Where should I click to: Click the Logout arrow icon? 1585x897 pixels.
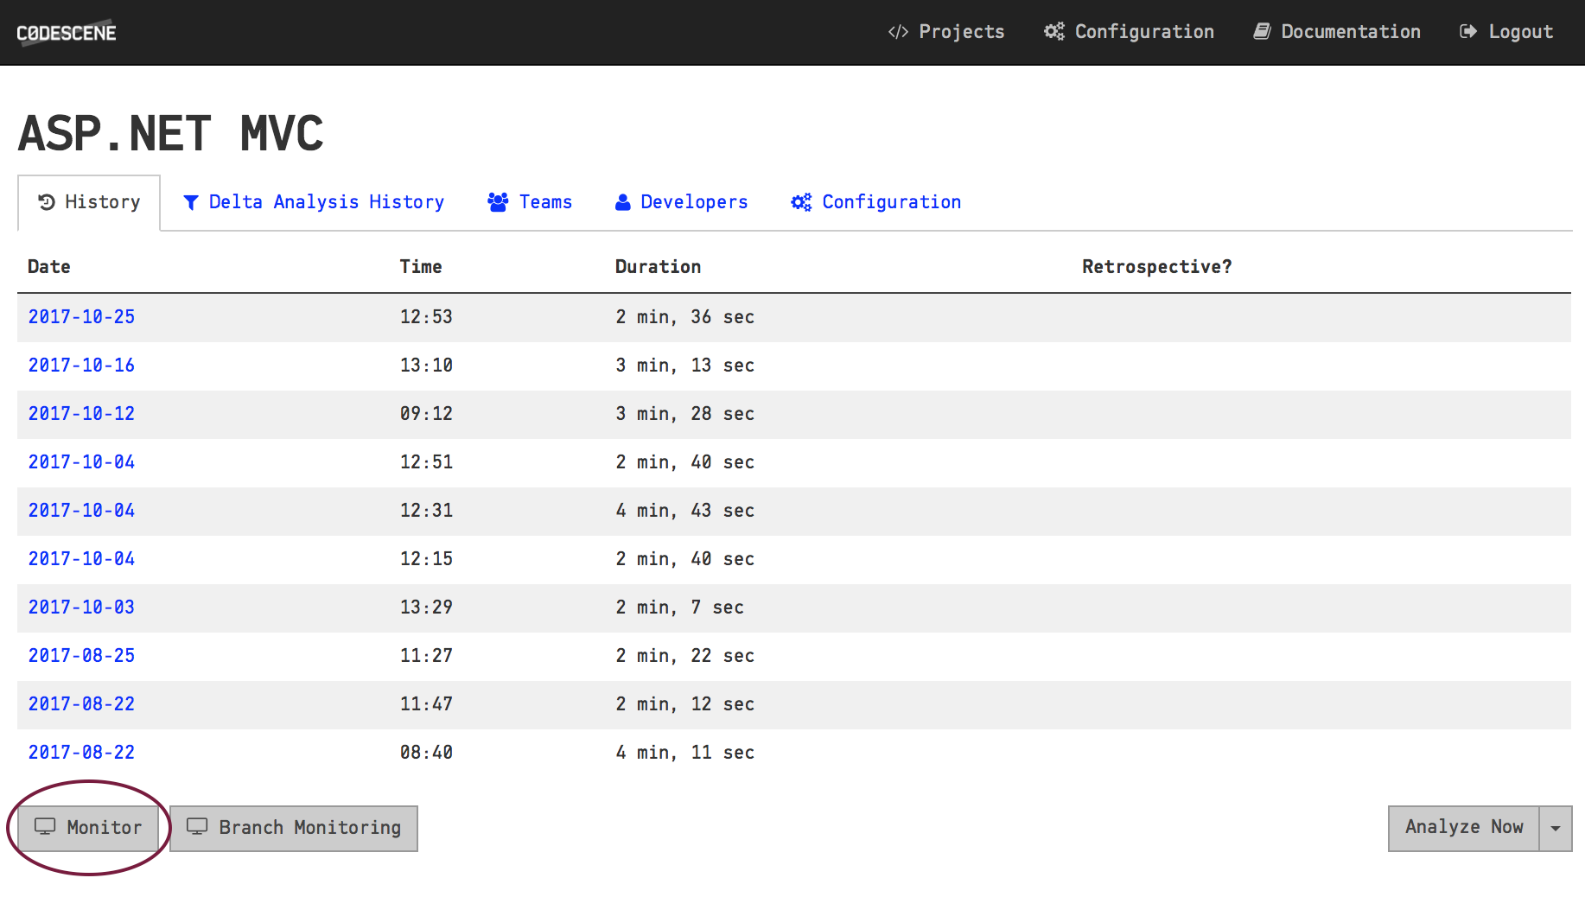[x=1468, y=32]
